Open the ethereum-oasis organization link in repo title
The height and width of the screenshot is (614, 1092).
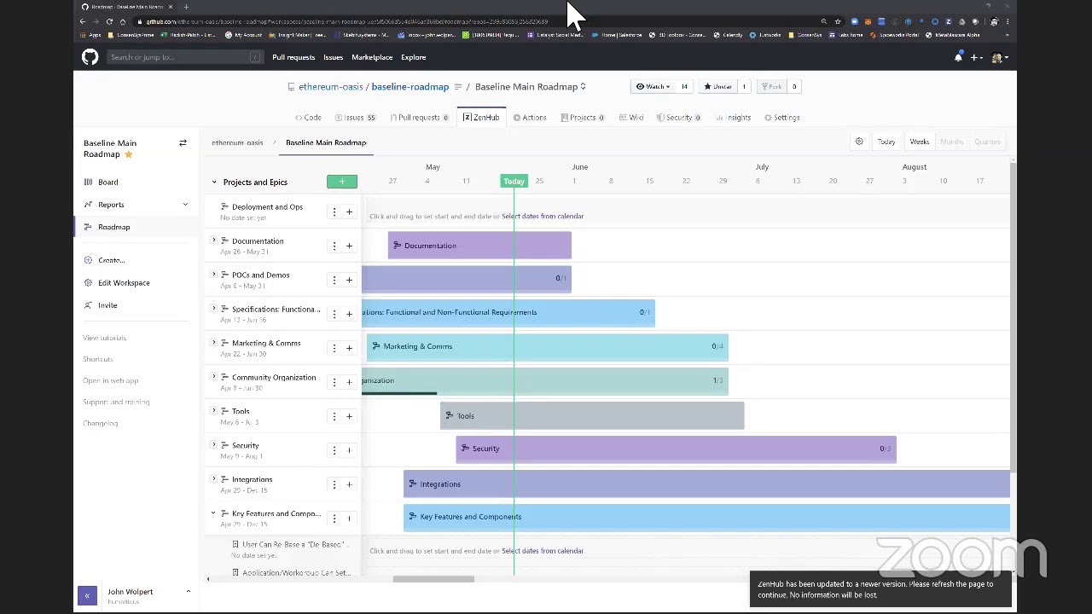tap(331, 86)
